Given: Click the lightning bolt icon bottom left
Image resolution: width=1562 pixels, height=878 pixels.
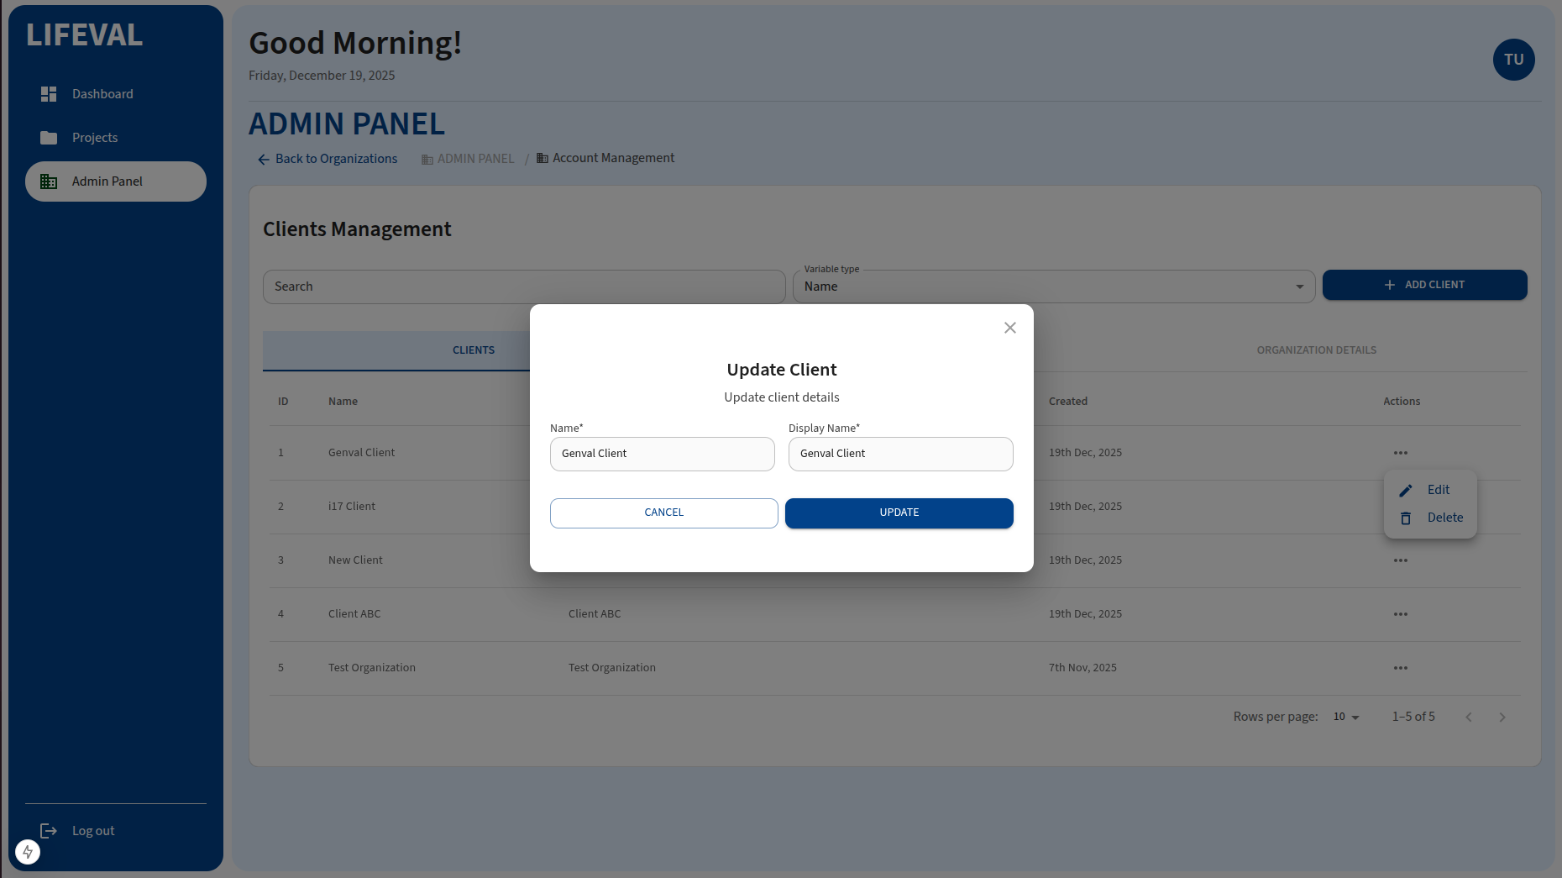Looking at the screenshot, I should pyautogui.click(x=28, y=851).
